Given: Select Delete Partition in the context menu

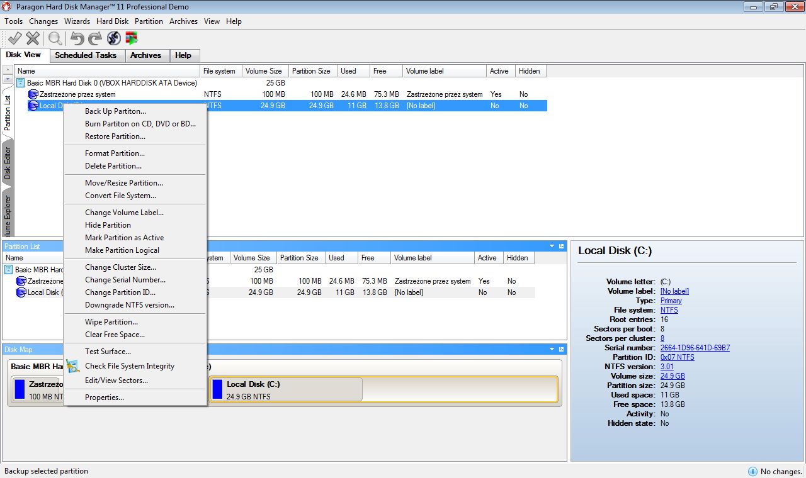Looking at the screenshot, I should coord(113,166).
